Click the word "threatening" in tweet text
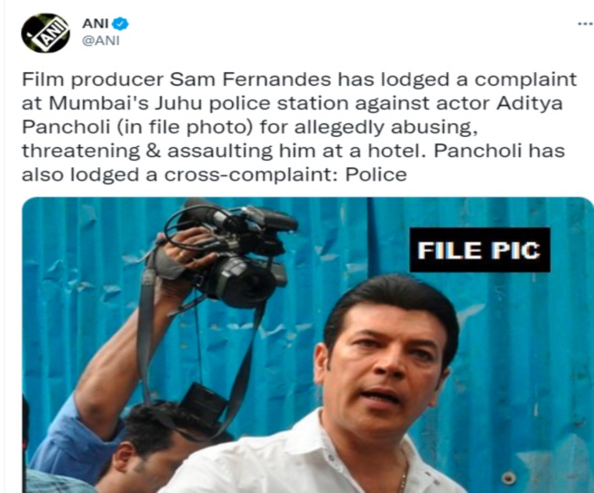Screen dimensions: 594x493 pos(80,152)
